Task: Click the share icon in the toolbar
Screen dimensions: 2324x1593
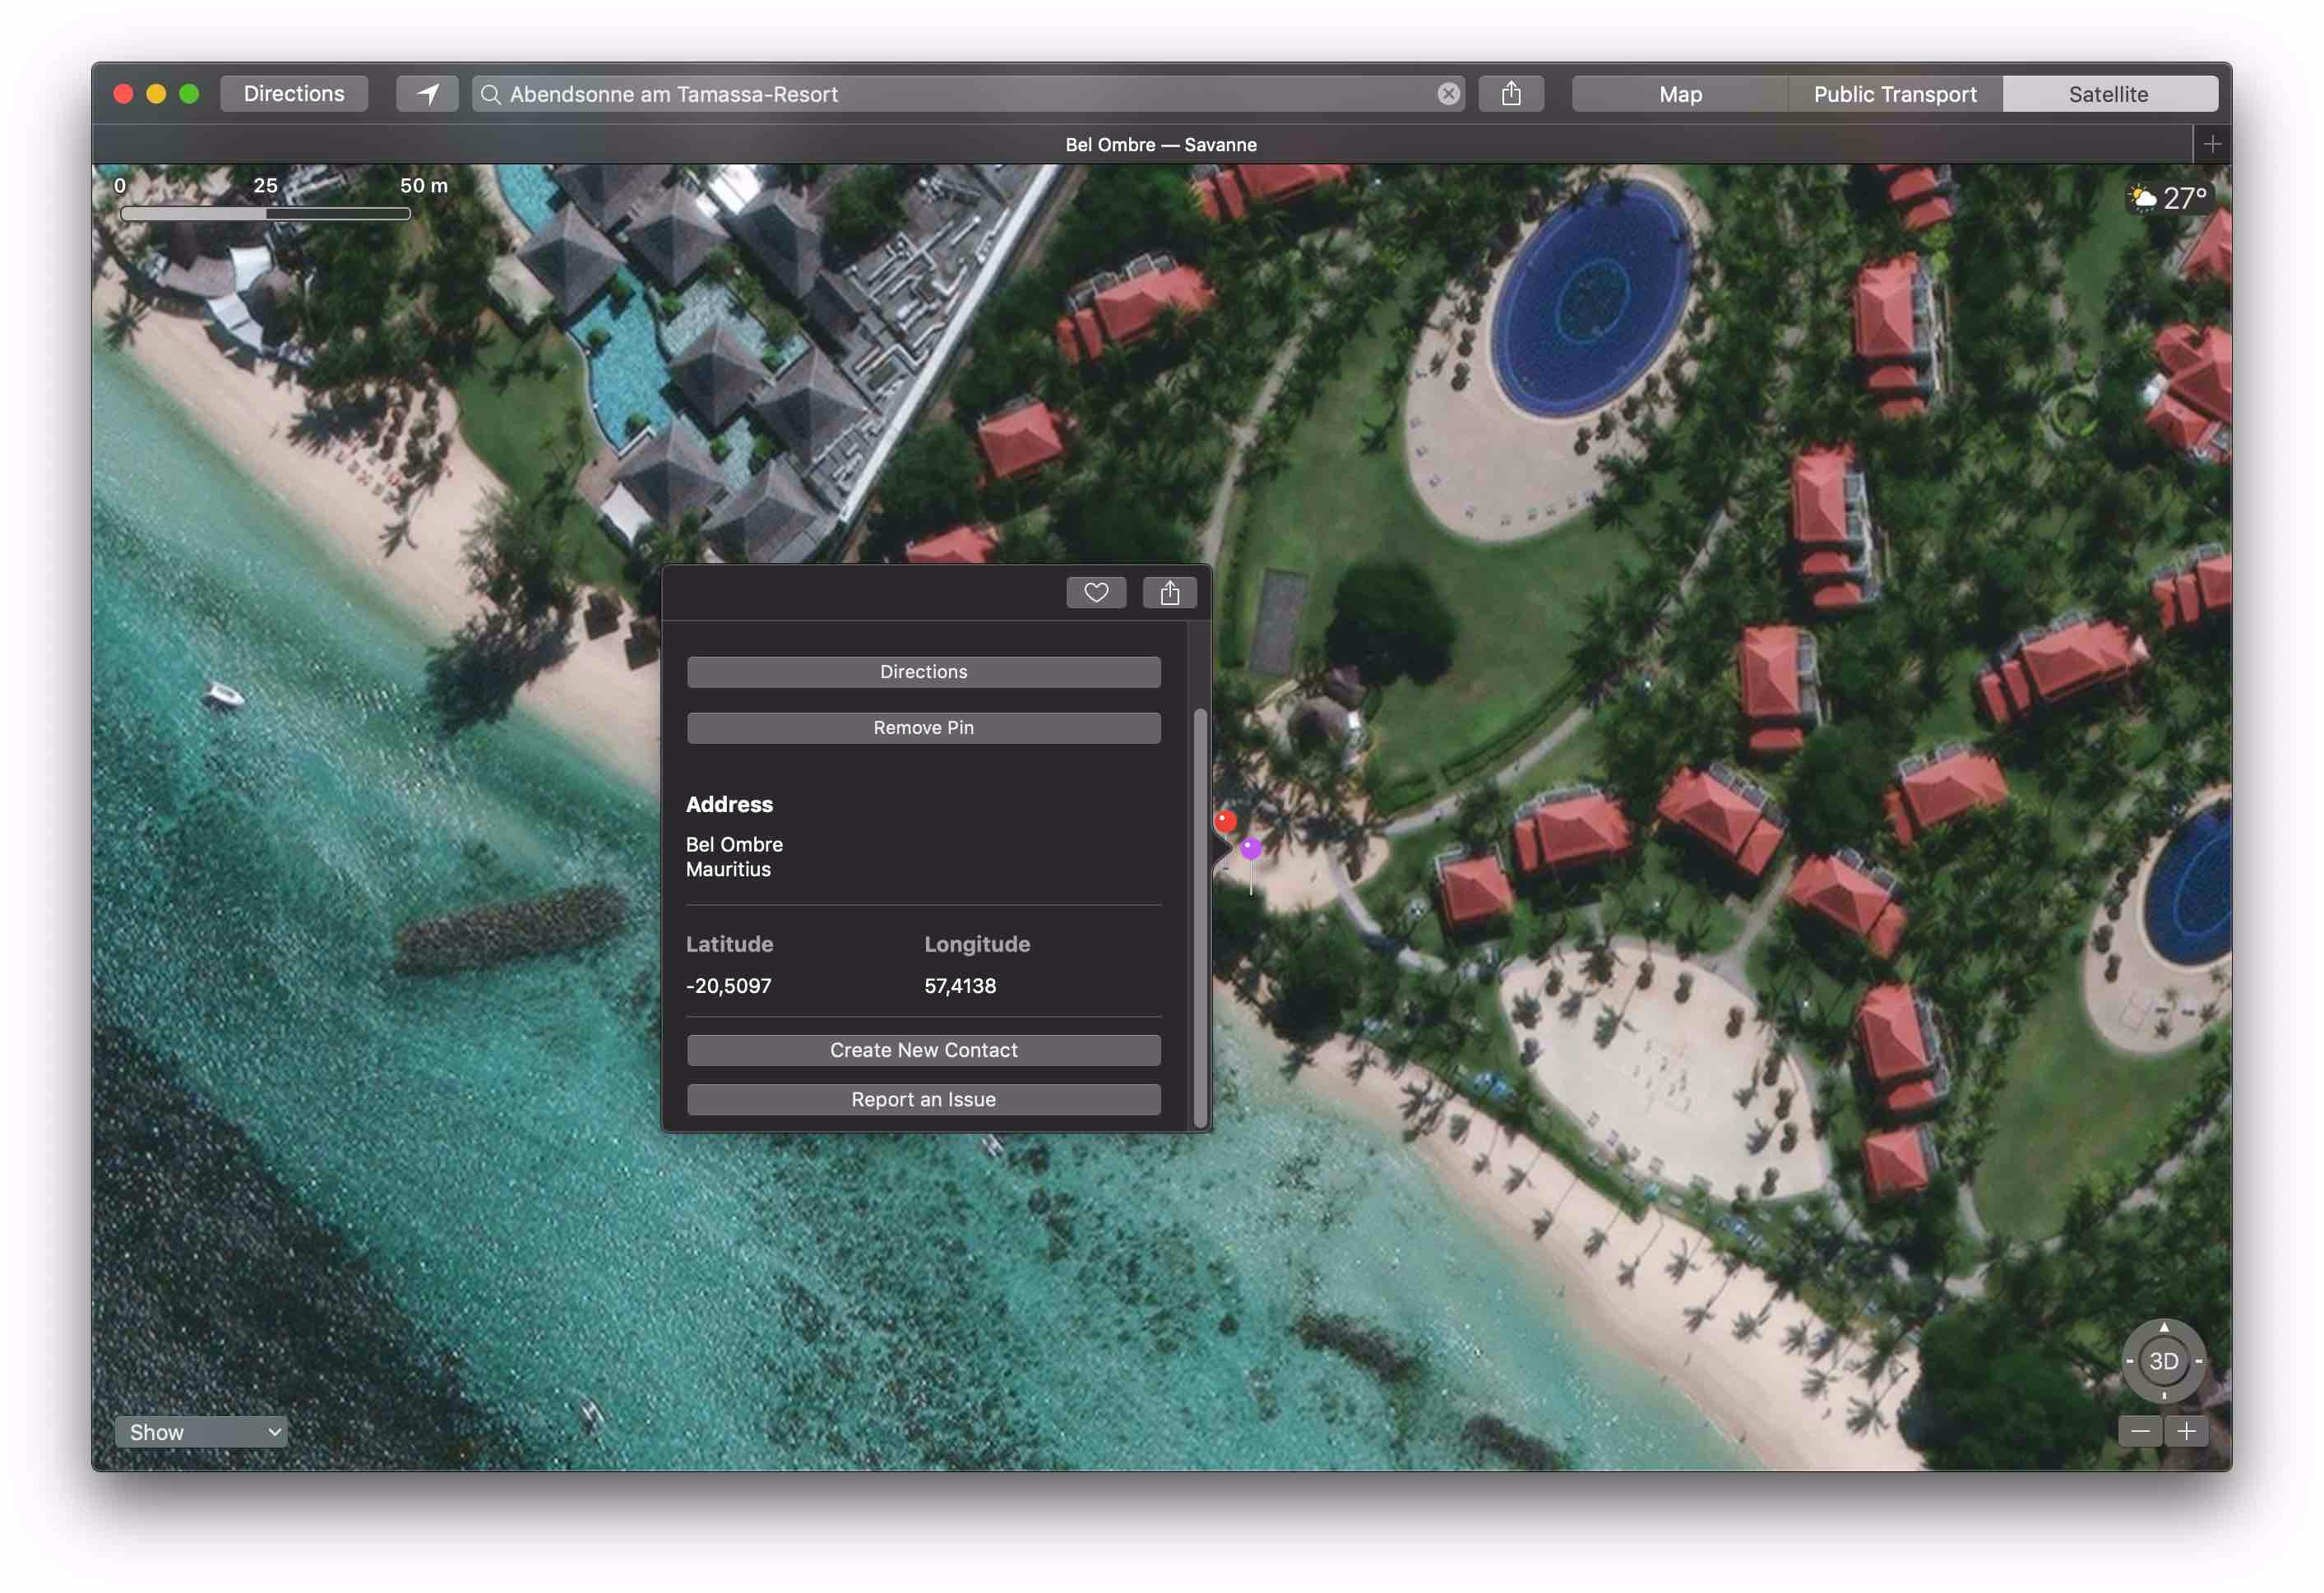Action: point(1510,94)
